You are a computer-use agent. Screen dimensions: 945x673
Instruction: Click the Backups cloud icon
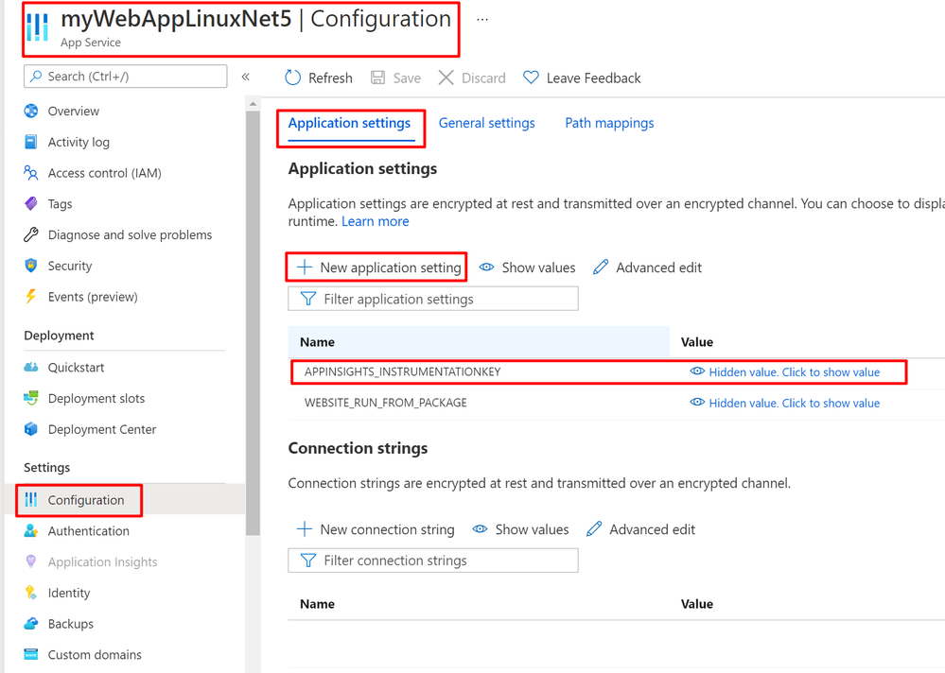30,624
